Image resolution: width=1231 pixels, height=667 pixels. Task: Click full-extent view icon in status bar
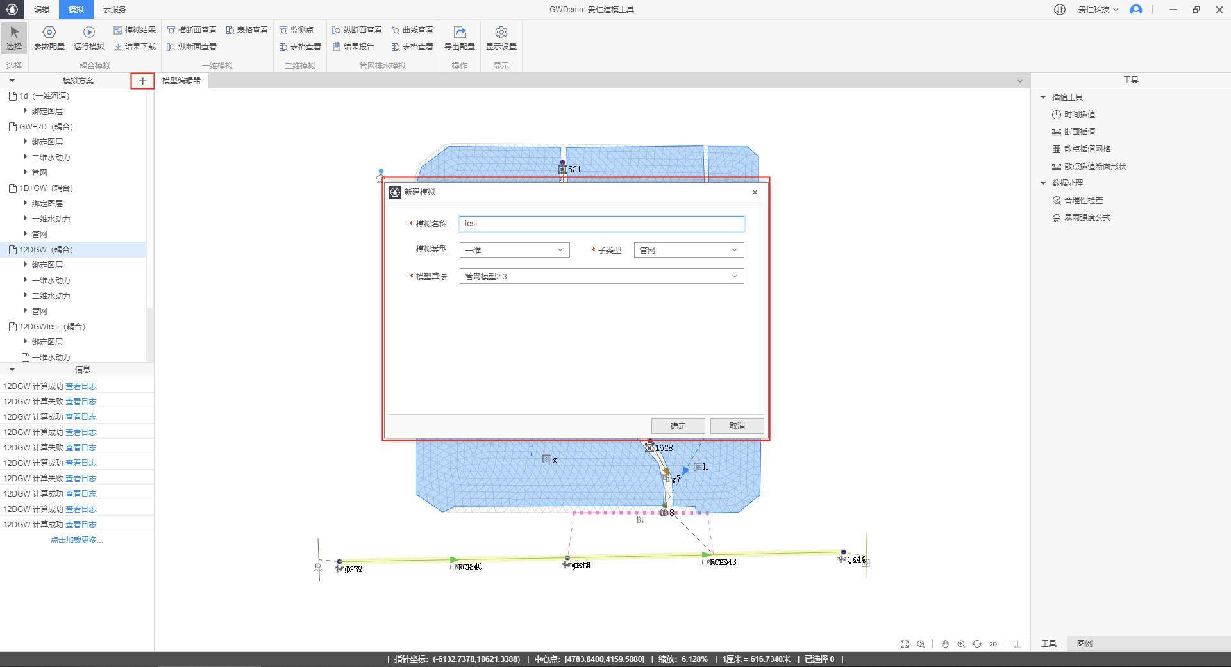[905, 644]
